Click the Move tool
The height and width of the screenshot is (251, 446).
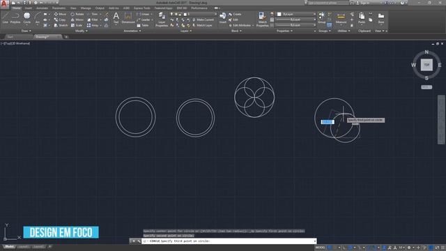(60, 14)
